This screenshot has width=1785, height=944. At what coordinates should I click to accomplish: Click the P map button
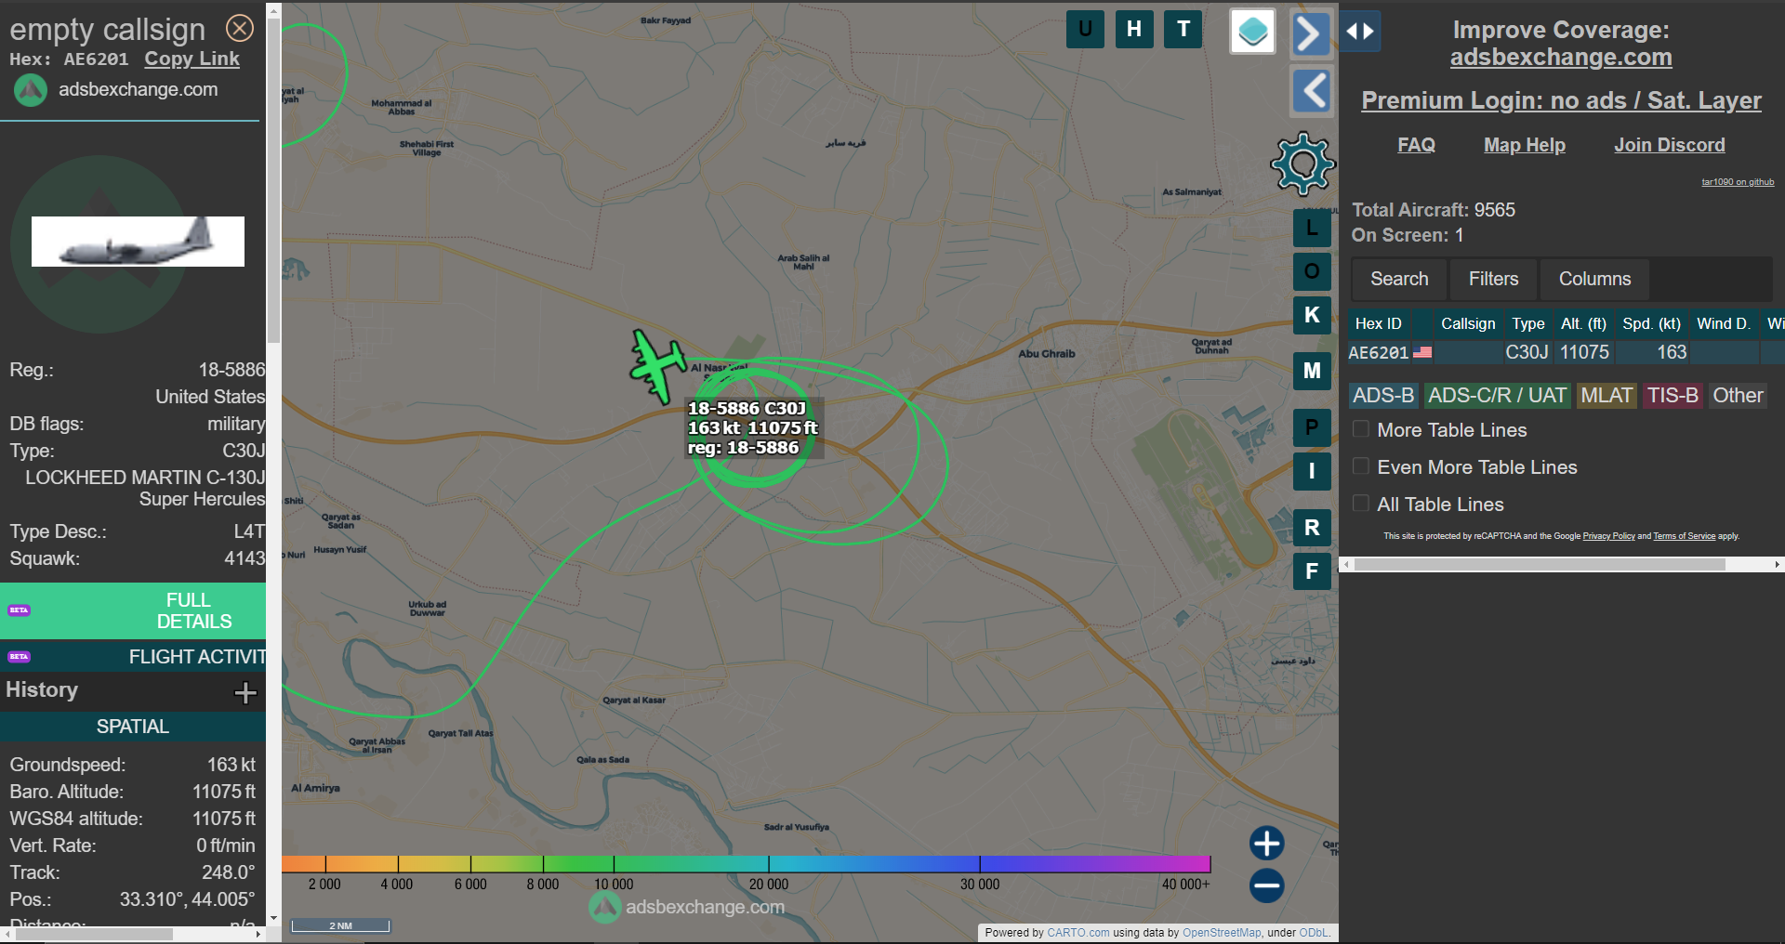pos(1312,427)
